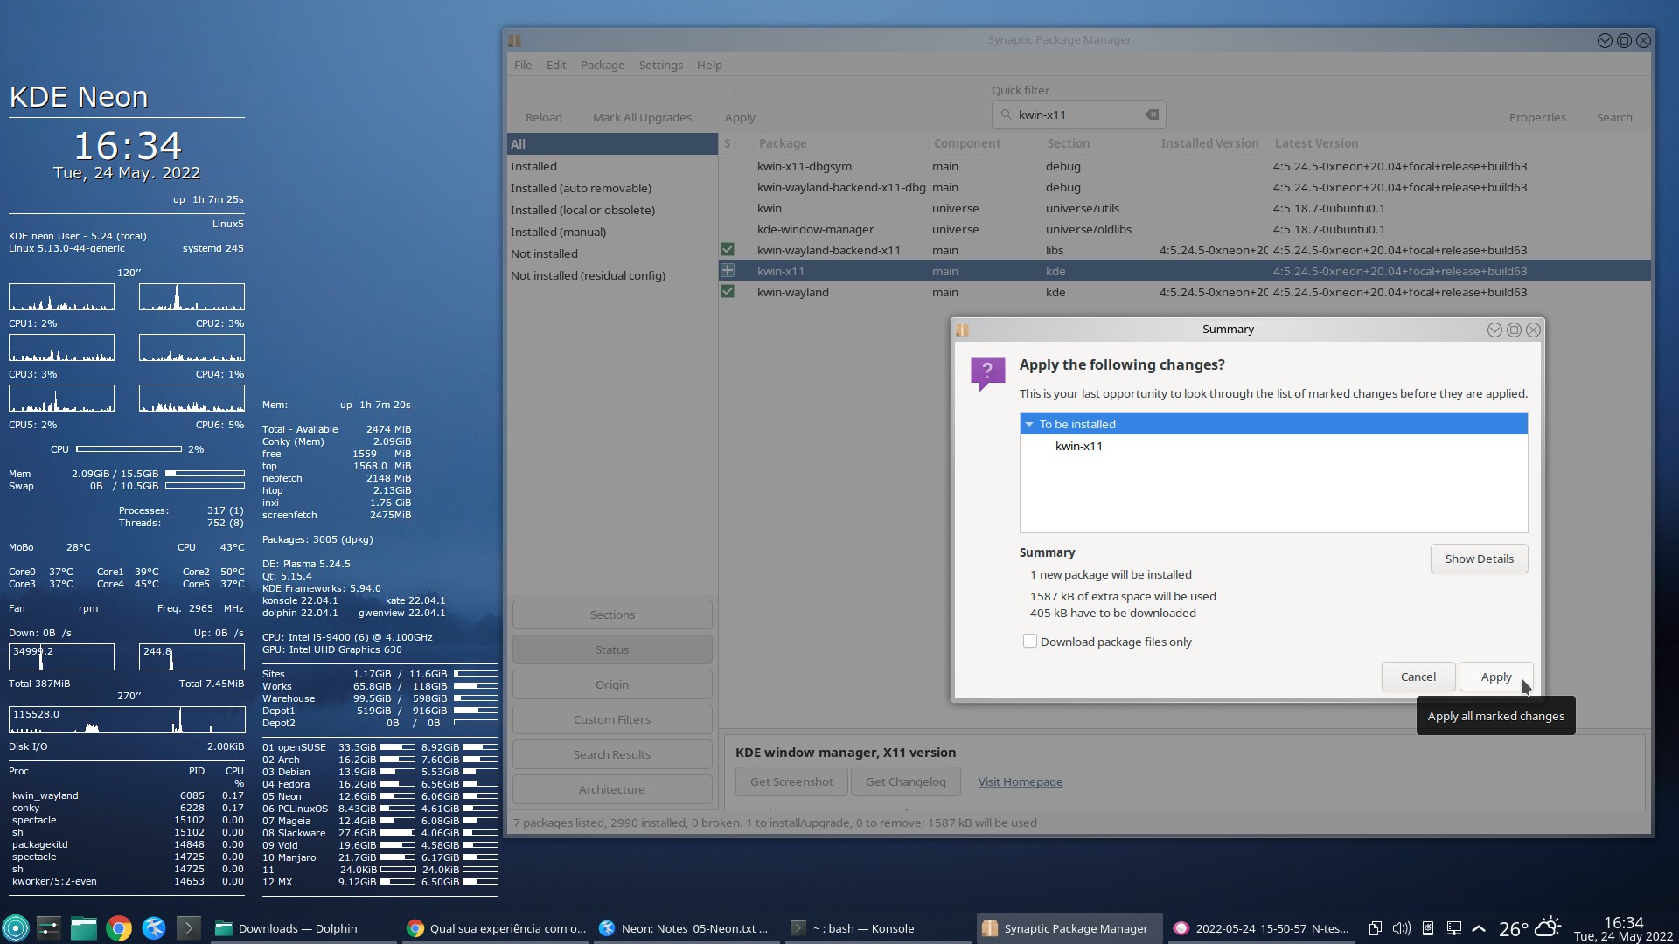Show hidden system tray icons arrow
This screenshot has height=944, width=1679.
tap(1479, 928)
